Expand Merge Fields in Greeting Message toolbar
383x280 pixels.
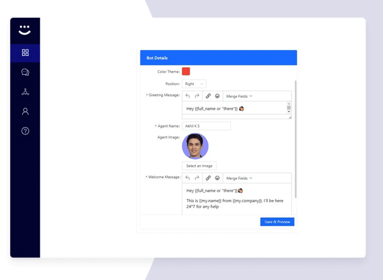[x=239, y=96]
